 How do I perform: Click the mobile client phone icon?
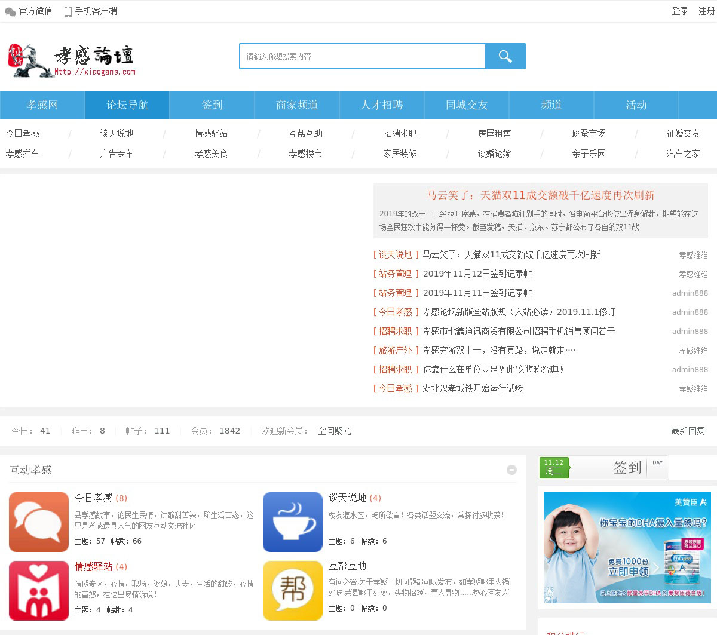68,11
